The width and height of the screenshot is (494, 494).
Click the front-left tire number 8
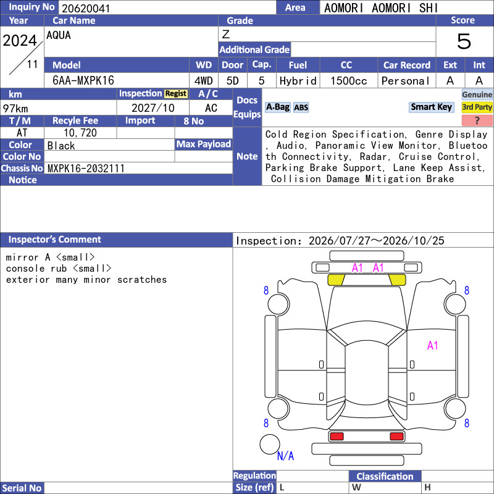(x=266, y=290)
